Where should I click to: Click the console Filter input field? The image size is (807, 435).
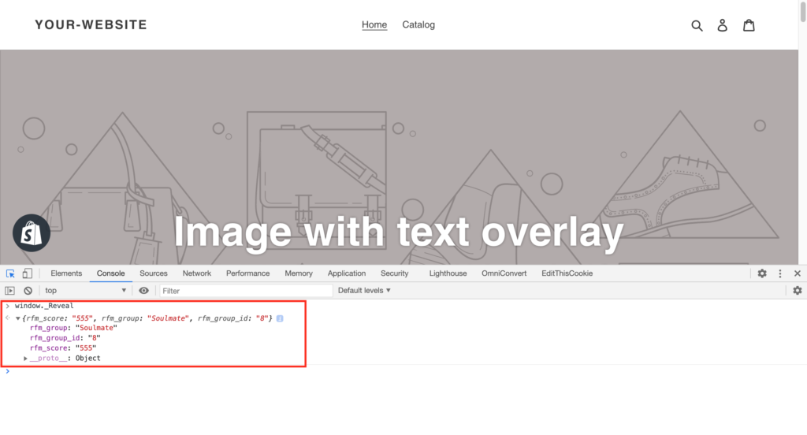244,291
